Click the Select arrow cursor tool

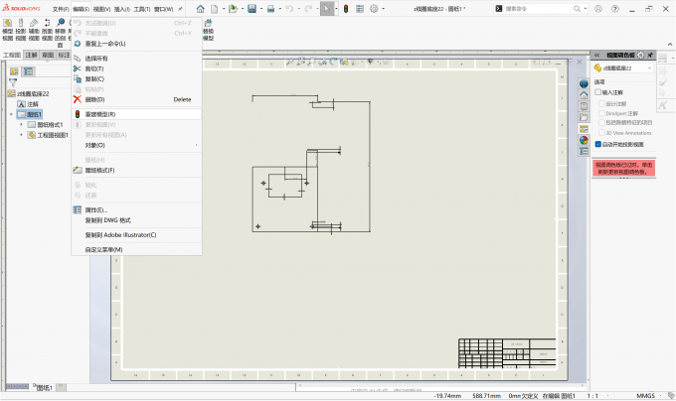tap(327, 9)
